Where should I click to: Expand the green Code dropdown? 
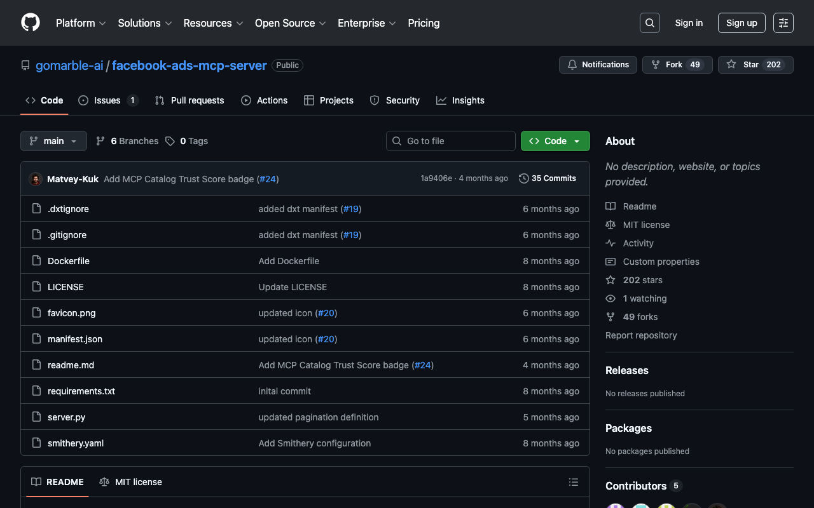click(555, 141)
